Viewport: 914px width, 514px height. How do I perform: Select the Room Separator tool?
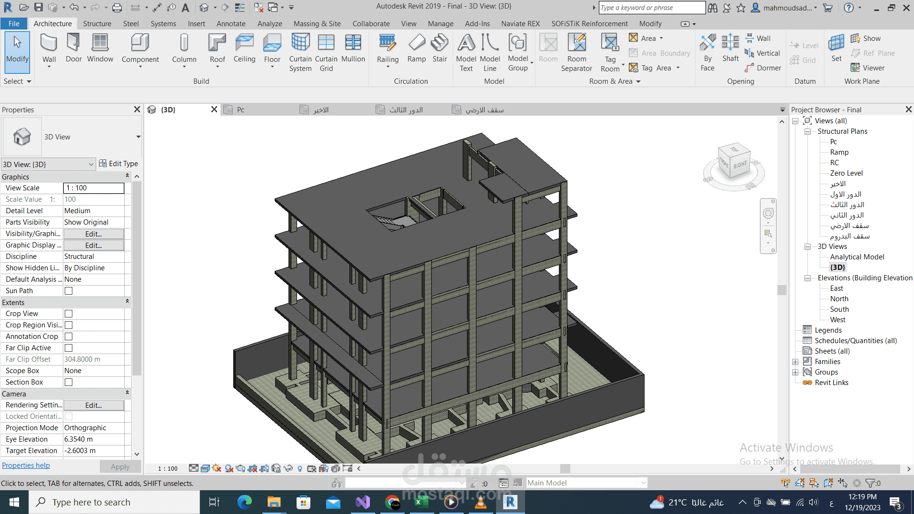click(x=576, y=53)
